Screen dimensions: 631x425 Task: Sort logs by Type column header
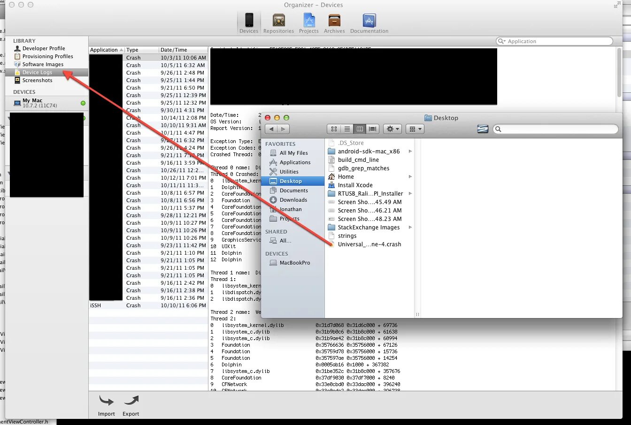pyautogui.click(x=142, y=50)
